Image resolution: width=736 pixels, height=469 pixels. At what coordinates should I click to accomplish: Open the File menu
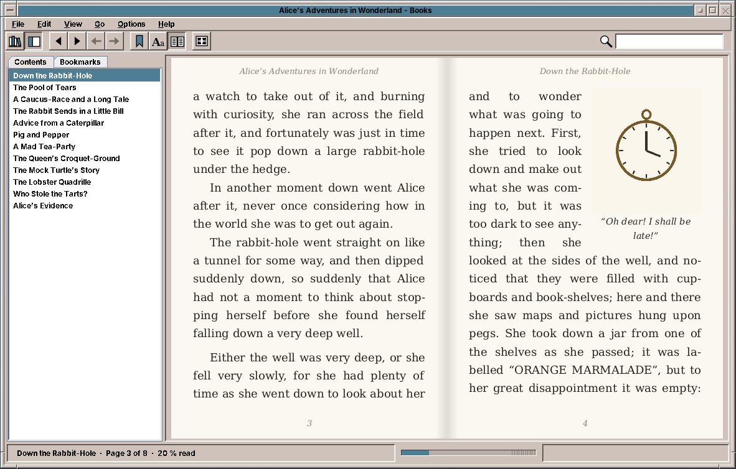tap(18, 24)
